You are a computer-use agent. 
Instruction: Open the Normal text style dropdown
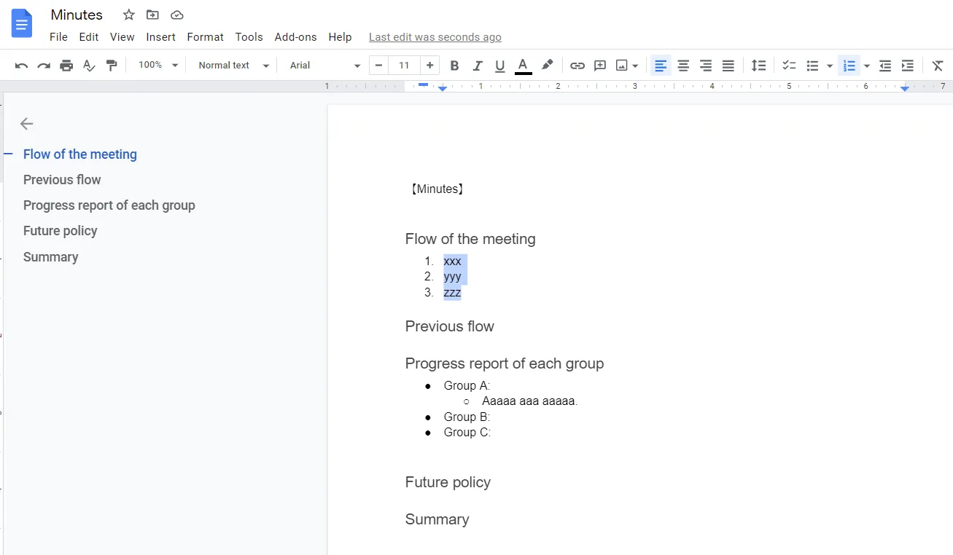click(233, 66)
